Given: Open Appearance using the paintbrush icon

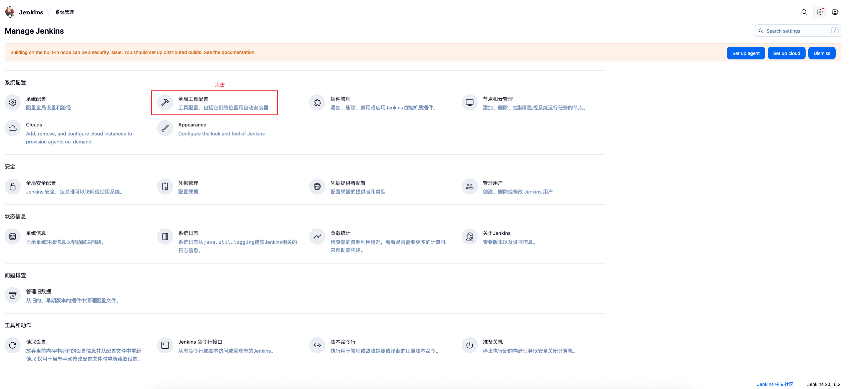Looking at the screenshot, I should click(x=165, y=128).
